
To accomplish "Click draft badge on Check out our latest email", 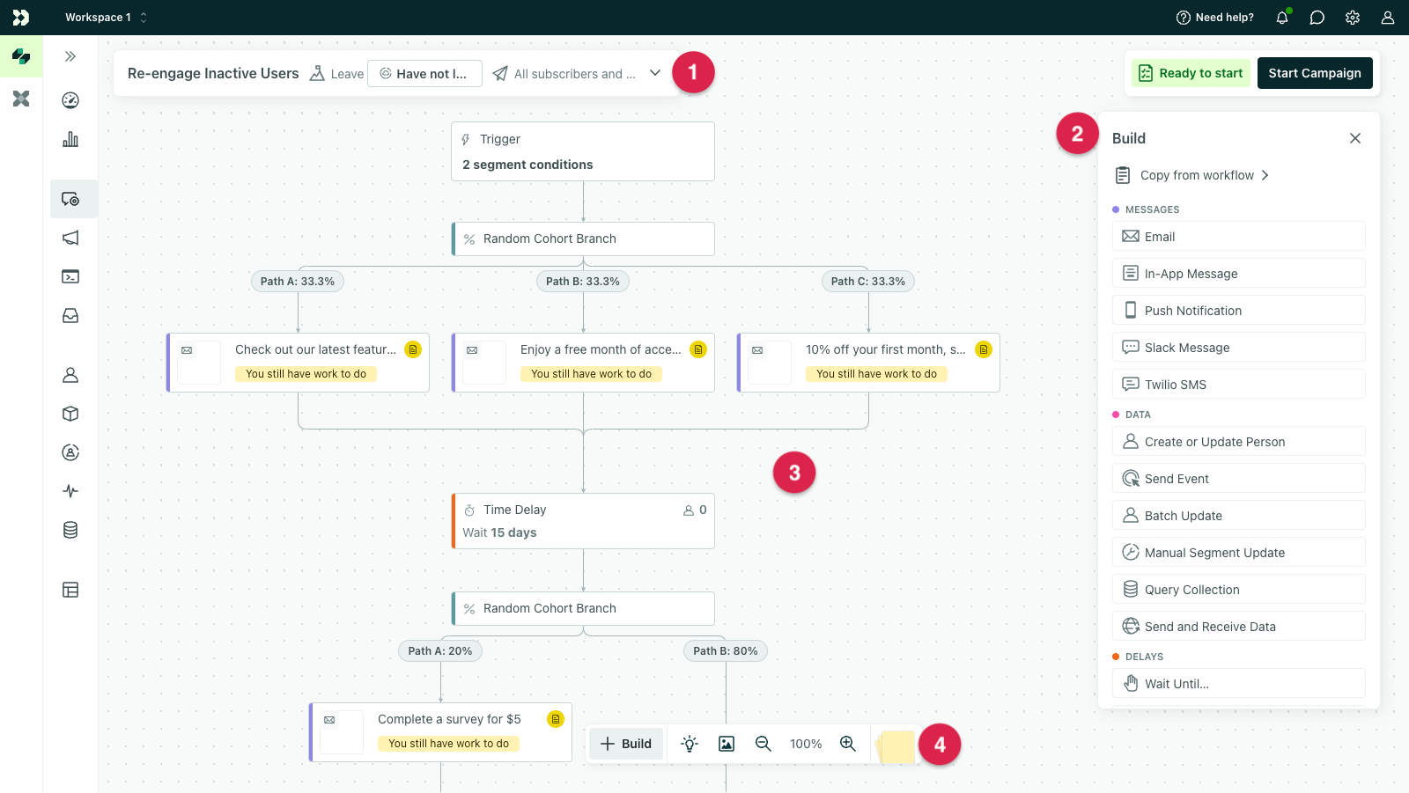I will click(x=413, y=349).
